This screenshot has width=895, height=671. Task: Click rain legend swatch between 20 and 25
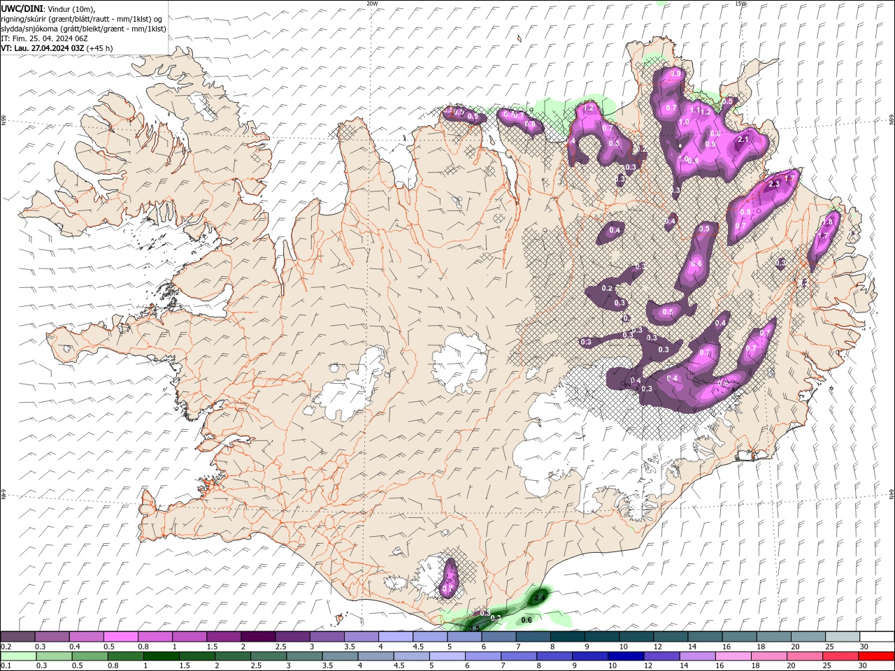[803, 656]
